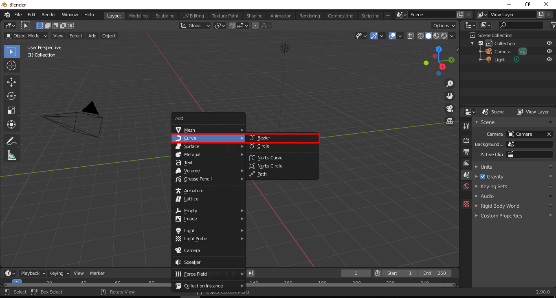Open the Options popover

click(443, 25)
